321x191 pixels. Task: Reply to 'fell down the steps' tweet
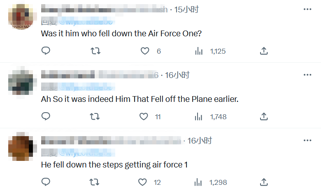[46, 182]
